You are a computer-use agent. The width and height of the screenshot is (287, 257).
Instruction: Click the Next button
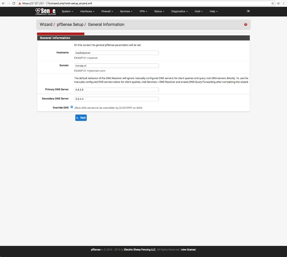click(x=81, y=118)
